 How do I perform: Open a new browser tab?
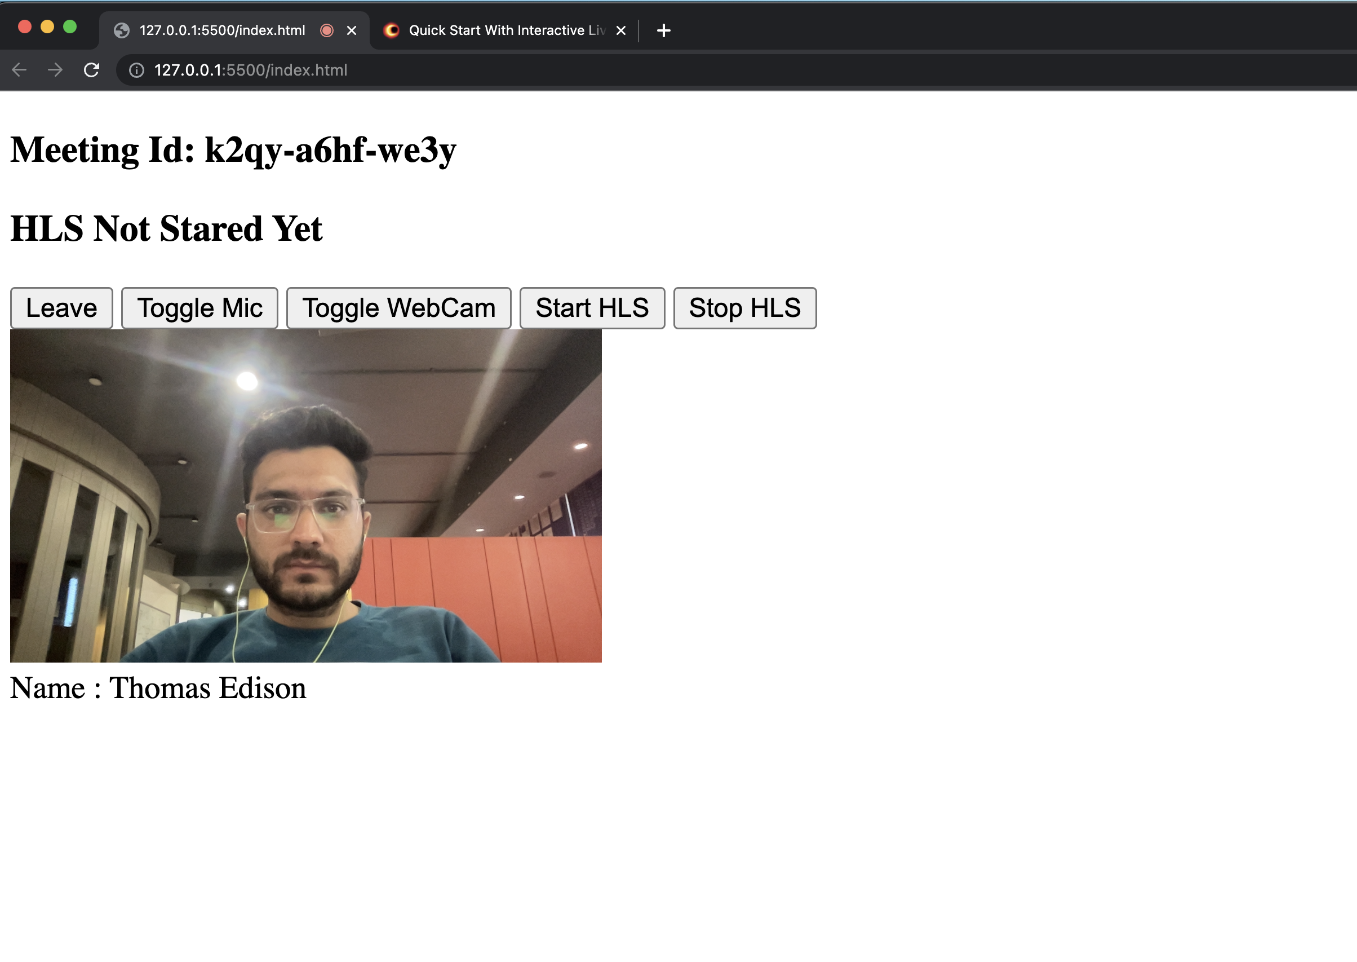(x=664, y=30)
